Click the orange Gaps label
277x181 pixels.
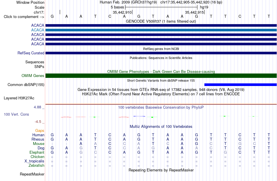[40, 131]
